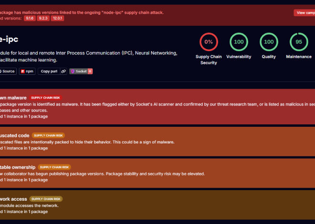
Task: Click the link chain icon beside Copy purl
Action: point(63,71)
